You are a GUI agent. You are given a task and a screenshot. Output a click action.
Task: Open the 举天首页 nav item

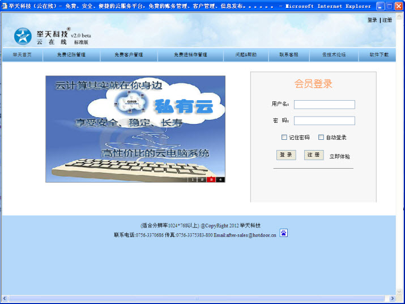pos(22,55)
